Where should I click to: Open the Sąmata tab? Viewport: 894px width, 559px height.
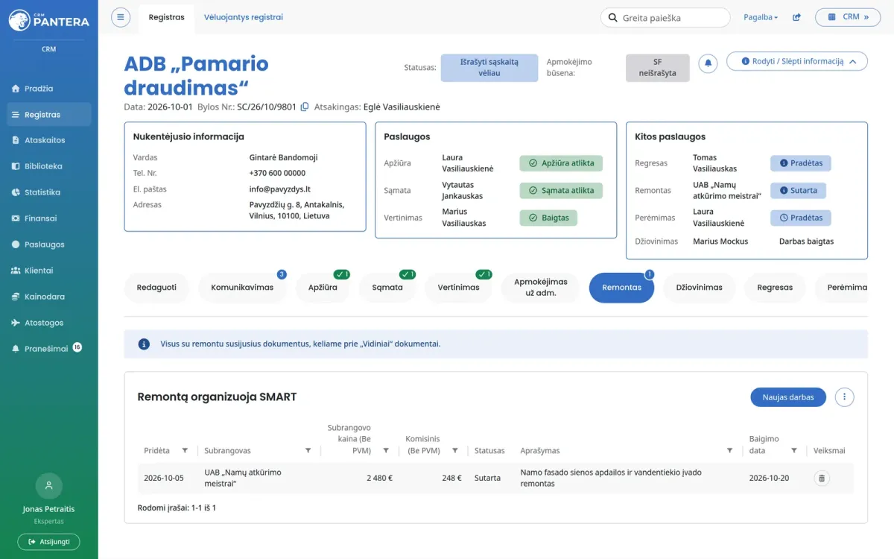click(387, 288)
